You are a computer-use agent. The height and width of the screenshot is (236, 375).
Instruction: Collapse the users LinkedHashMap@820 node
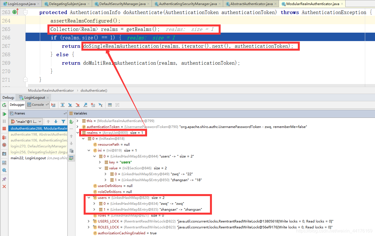coord(89,197)
